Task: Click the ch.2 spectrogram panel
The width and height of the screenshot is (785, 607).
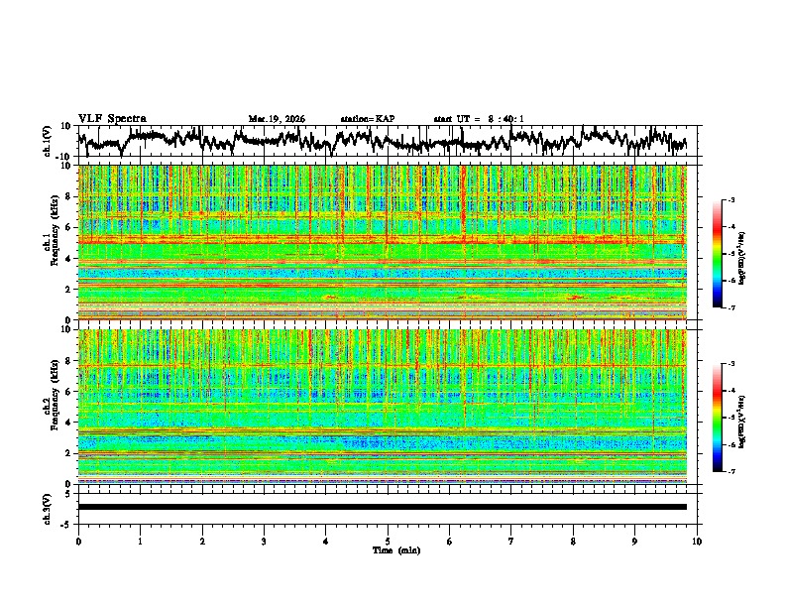Action: click(x=382, y=407)
